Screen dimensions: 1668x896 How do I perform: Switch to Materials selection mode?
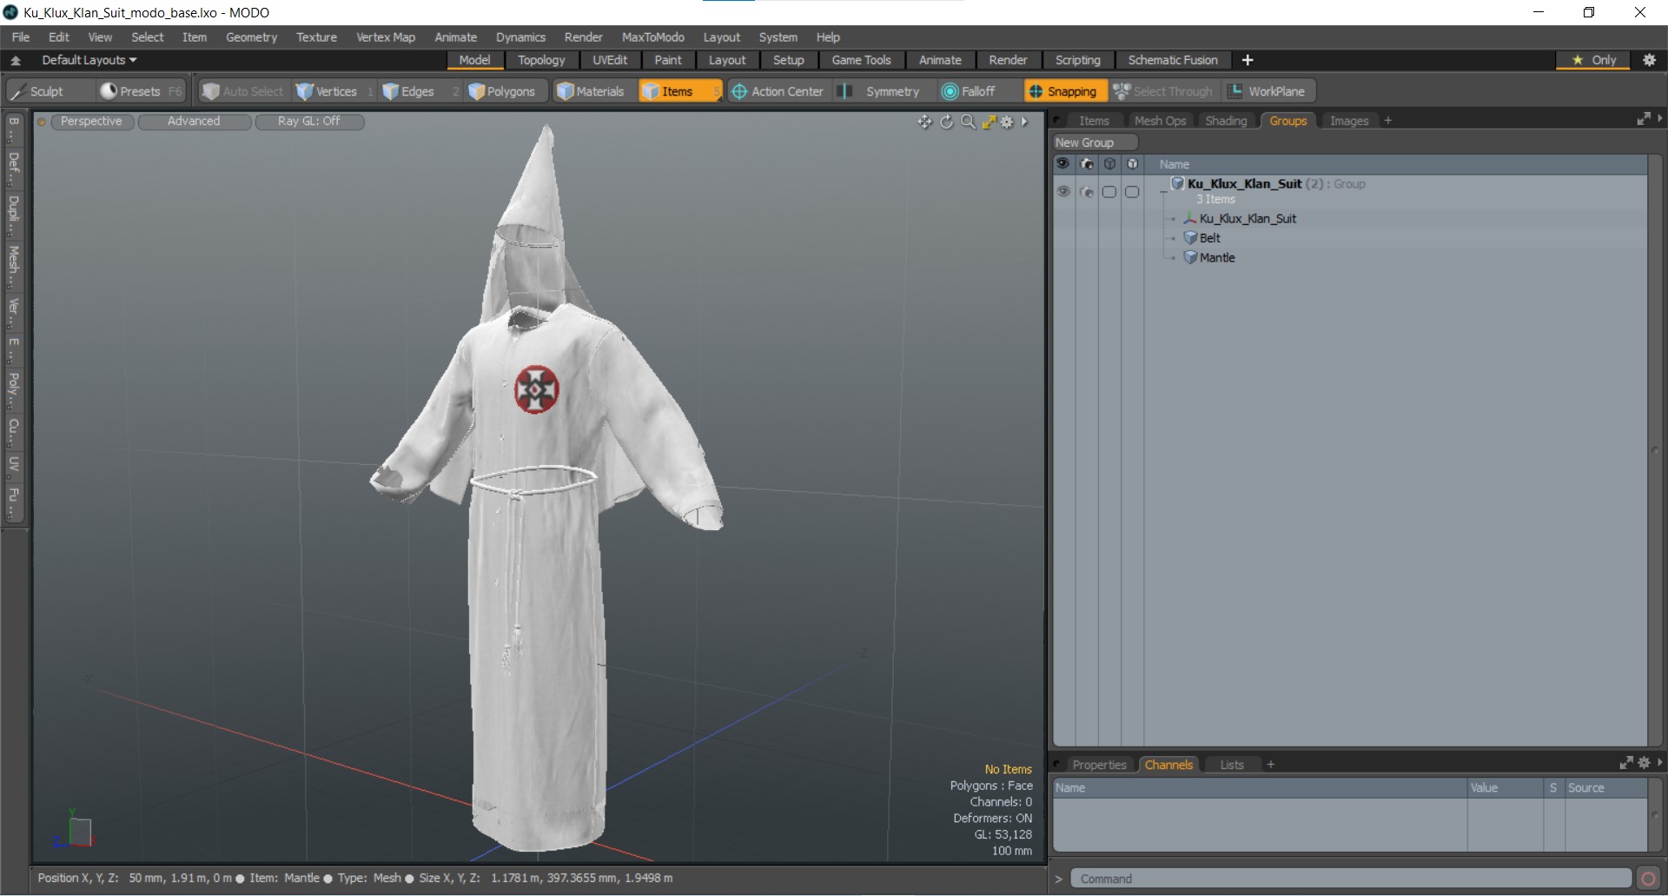592,91
